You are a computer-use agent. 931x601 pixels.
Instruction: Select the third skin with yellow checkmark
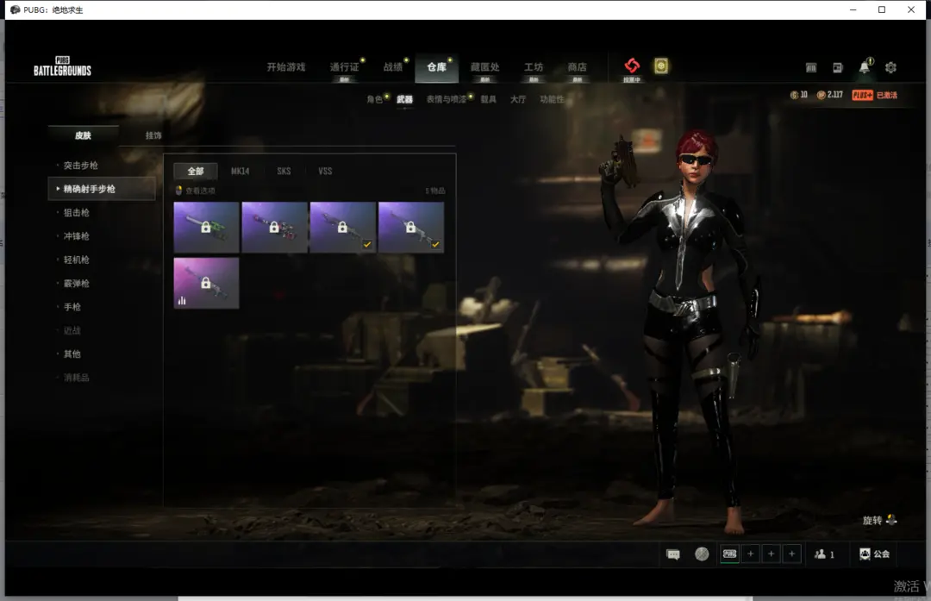(342, 228)
